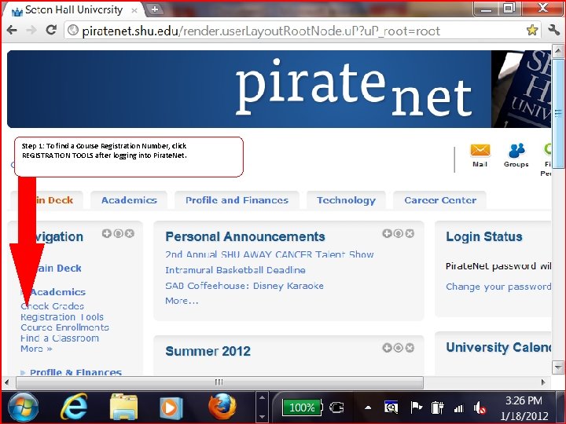Show hidden tray icons arrow

tap(368, 408)
